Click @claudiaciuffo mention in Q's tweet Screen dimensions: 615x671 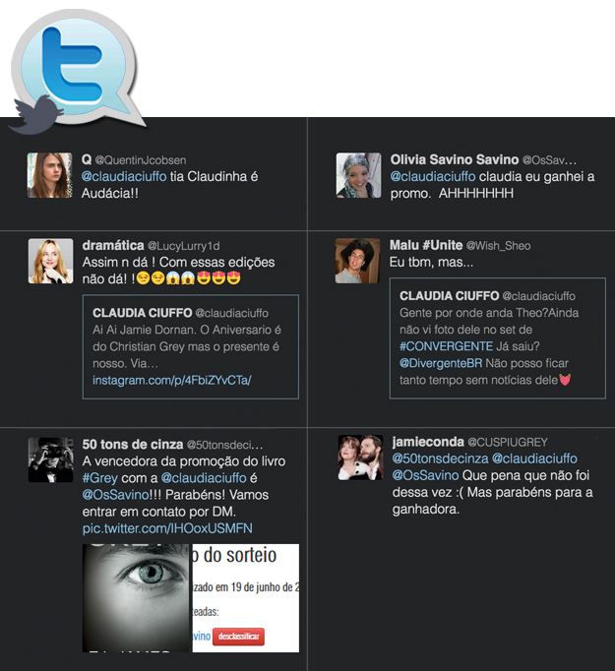(124, 176)
